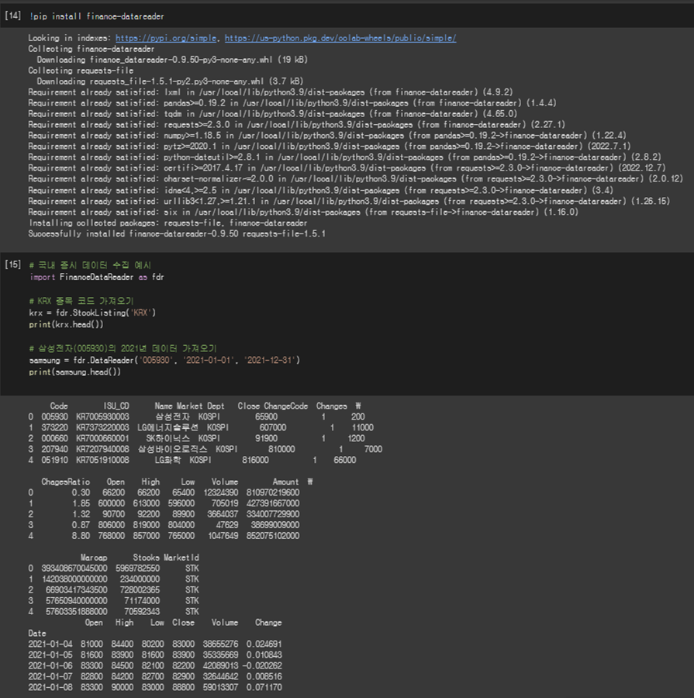Click the 'Amount' column header
694x698 pixels.
click(286, 482)
